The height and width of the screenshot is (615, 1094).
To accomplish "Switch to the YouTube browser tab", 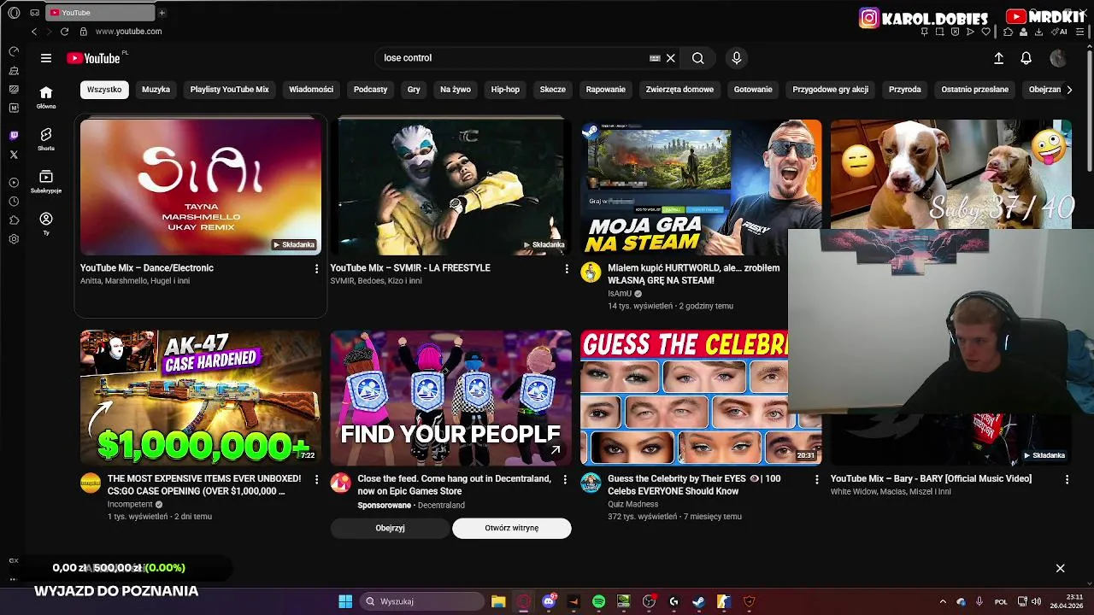I will tap(98, 13).
